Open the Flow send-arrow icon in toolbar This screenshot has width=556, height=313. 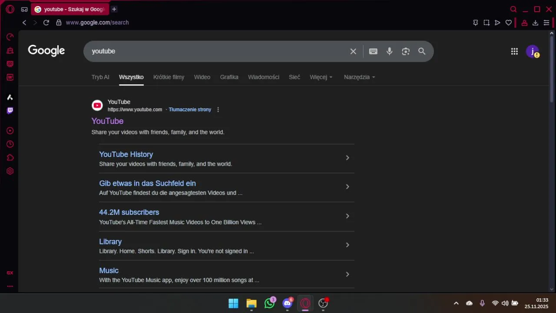(497, 23)
